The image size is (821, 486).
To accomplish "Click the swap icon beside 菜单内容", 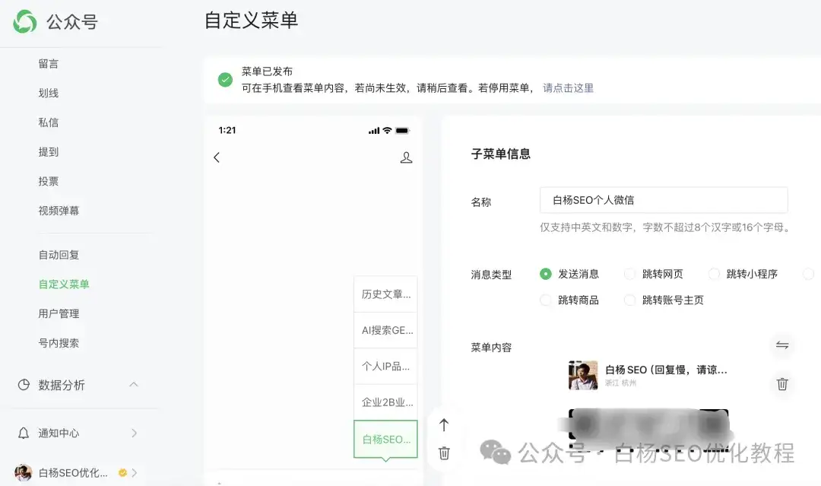I will tap(781, 345).
